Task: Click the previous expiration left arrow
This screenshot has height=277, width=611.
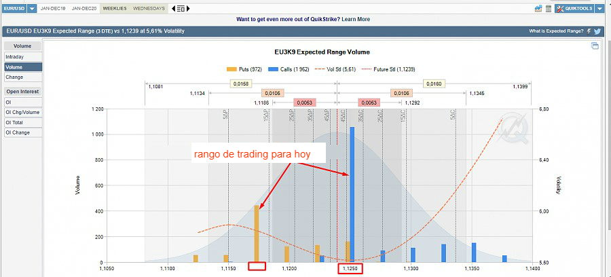Action: (x=172, y=8)
